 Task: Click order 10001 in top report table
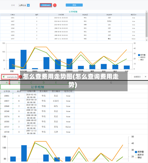point(13,18)
